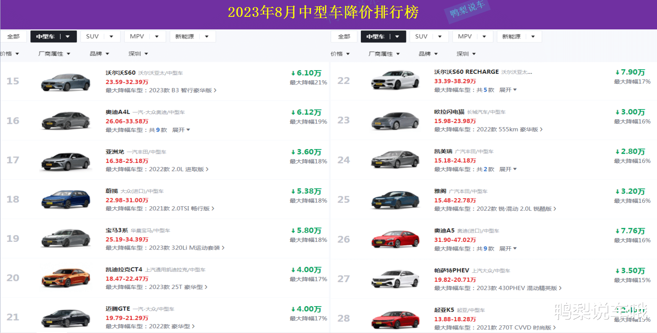Image resolution: width=657 pixels, height=333 pixels.
Task: Open the left panel 深圳 city selector
Action: pyautogui.click(x=138, y=54)
